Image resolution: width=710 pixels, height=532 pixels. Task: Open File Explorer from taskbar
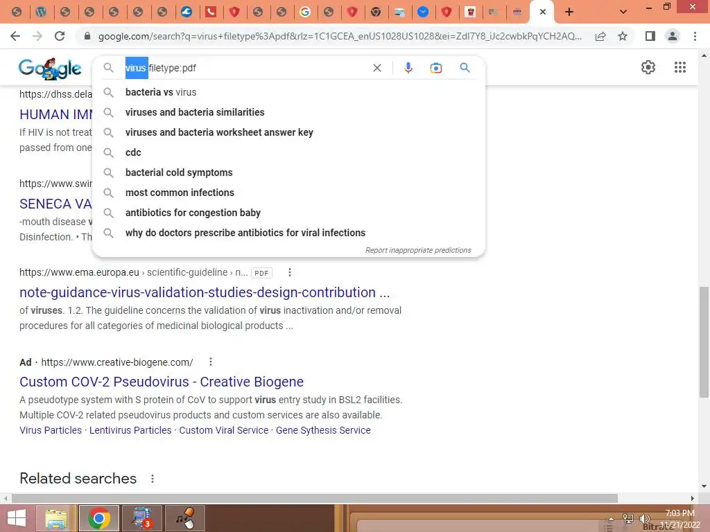[56, 518]
